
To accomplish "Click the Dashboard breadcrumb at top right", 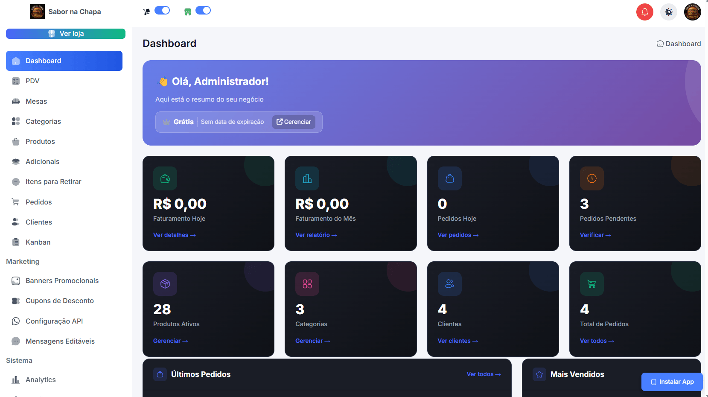I will [679, 44].
